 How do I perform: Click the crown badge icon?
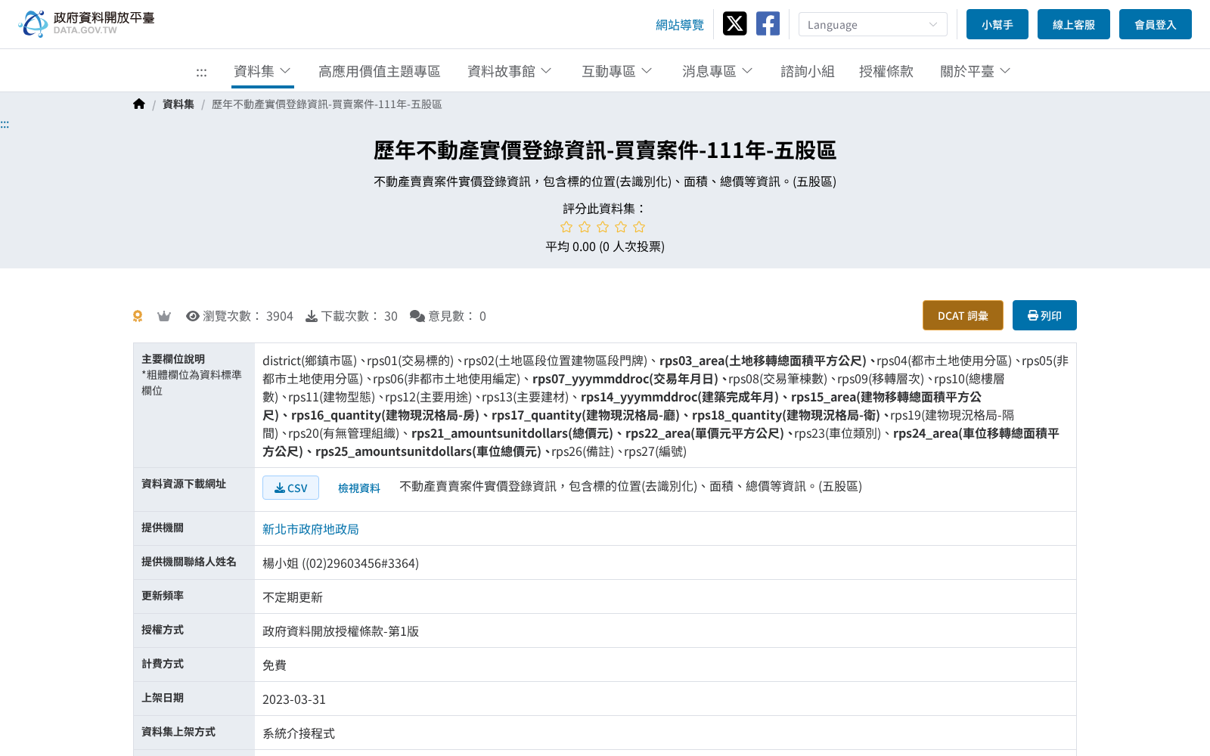coord(164,316)
